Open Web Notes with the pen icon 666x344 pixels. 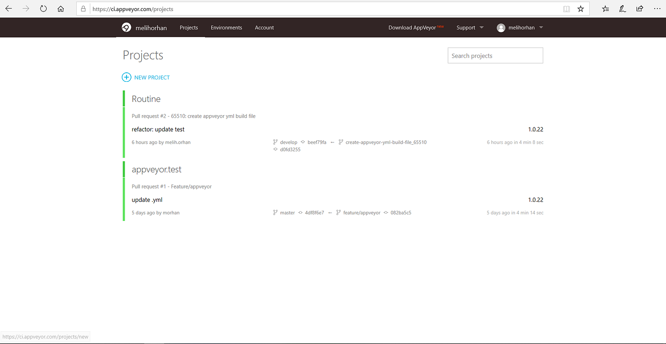622,9
